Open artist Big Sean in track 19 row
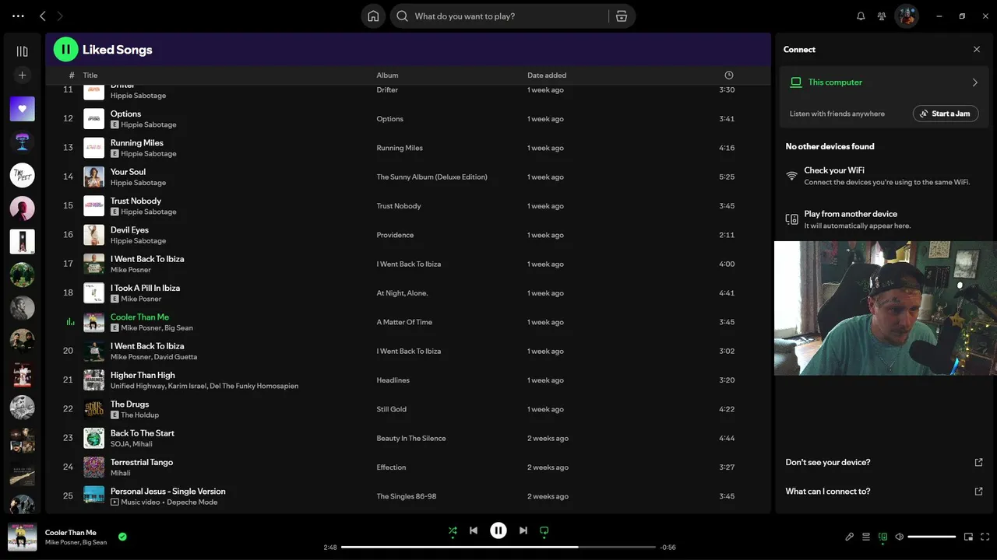997x560 pixels. click(178, 328)
